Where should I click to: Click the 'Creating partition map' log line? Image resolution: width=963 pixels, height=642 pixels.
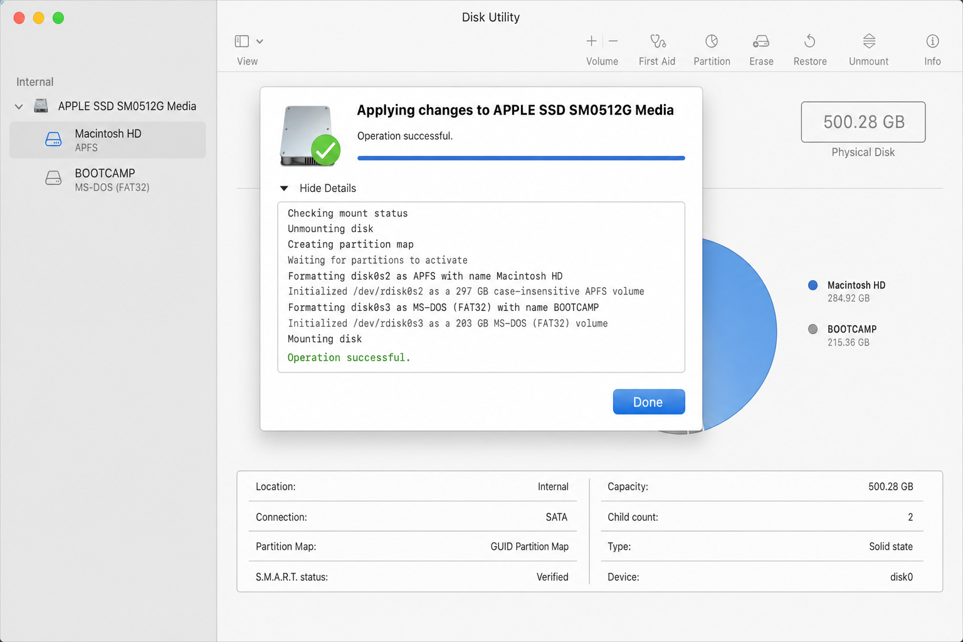tap(350, 245)
